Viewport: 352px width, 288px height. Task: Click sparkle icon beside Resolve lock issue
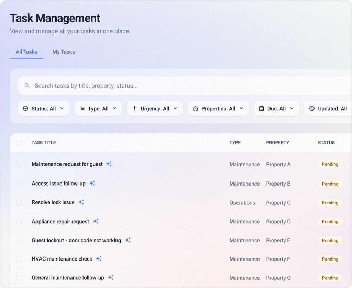point(81,202)
